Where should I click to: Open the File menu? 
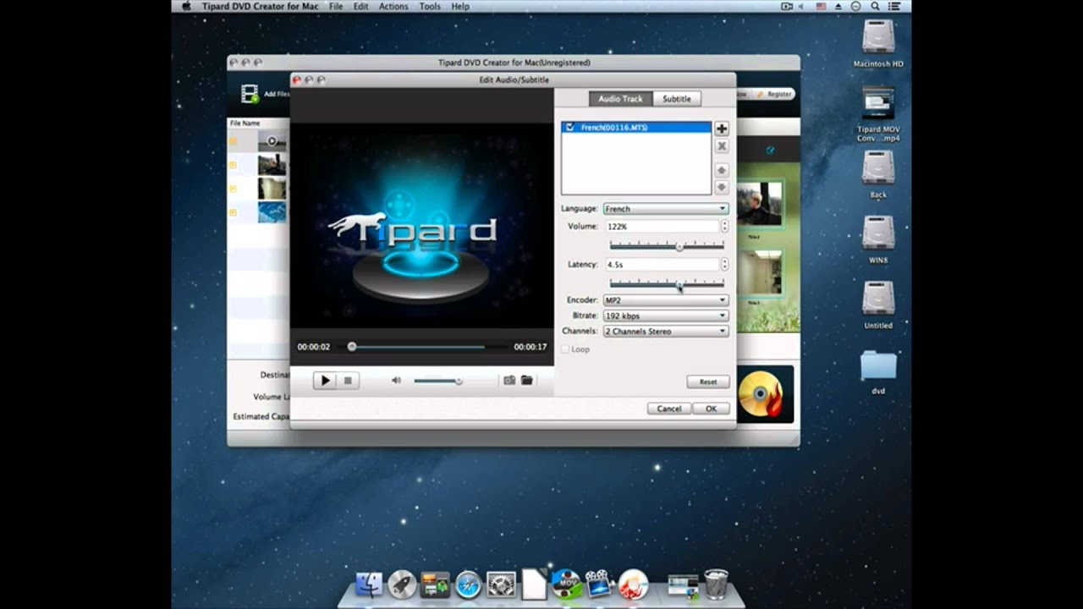(336, 6)
